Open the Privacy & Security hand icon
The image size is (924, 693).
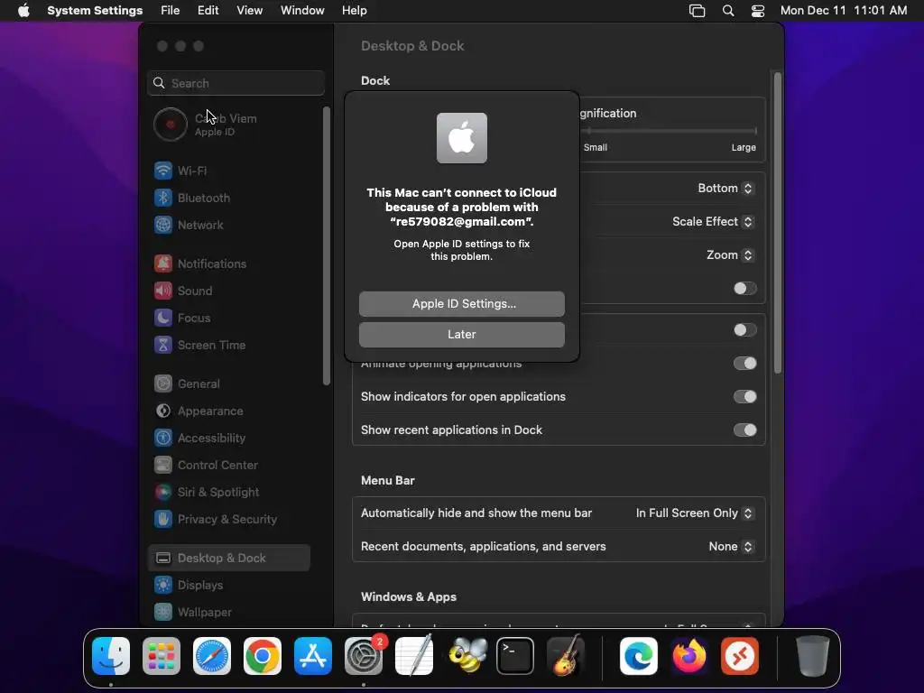(163, 520)
